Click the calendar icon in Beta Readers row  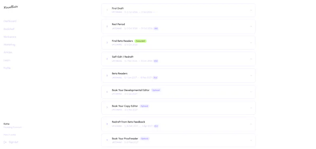click(125, 77)
